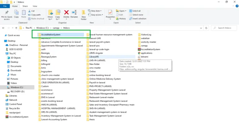Select the CRUD OPERATION IN LARAVEL folder
Image resolution: width=239 pixels, height=123 pixels.
point(54,83)
